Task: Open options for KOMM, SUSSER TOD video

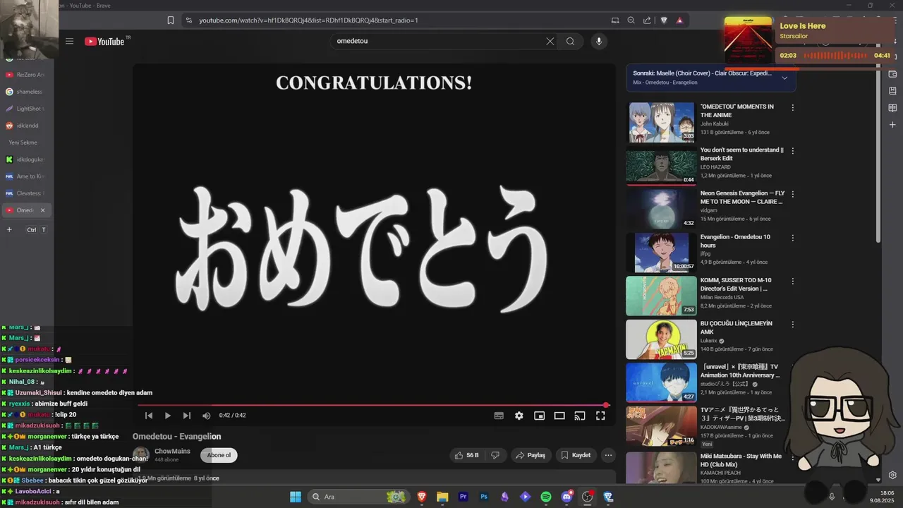Action: pyautogui.click(x=793, y=281)
